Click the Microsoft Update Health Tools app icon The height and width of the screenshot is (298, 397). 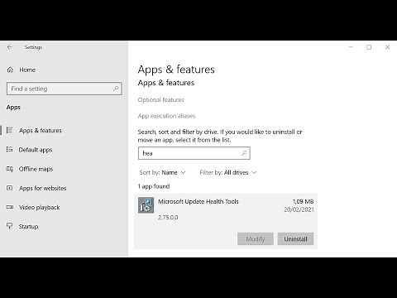pos(146,205)
